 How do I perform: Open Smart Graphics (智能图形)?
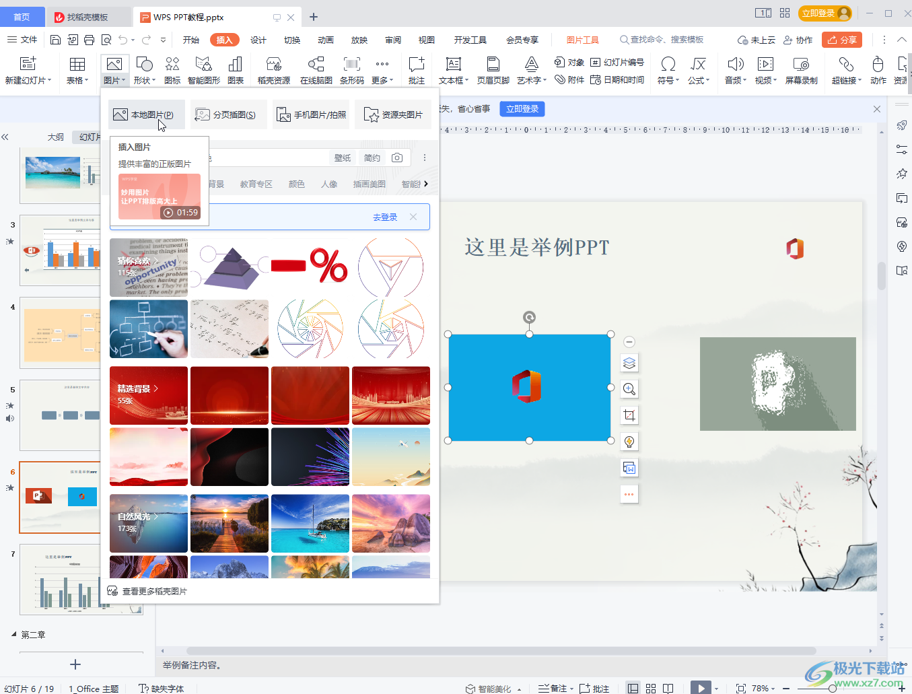[x=203, y=71]
